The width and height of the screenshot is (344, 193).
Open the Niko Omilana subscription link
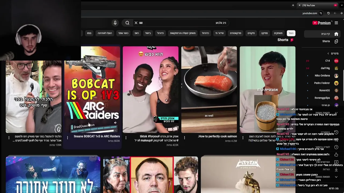(x=322, y=76)
